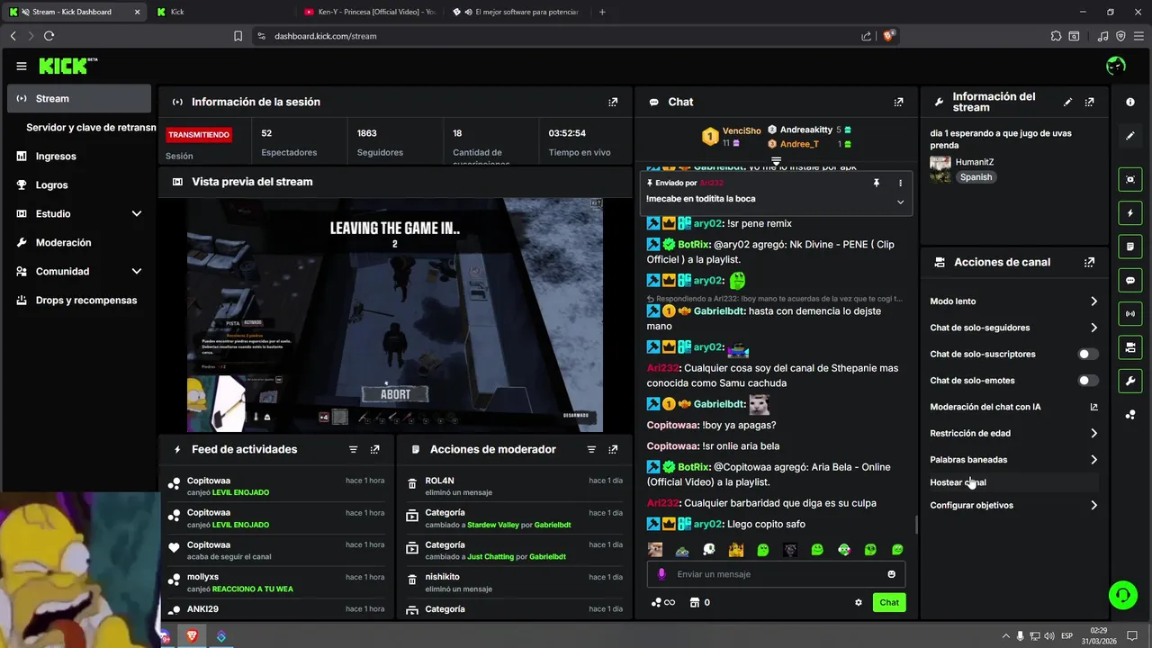Screen dimensions: 1152x648
Task: Open Moderación in the left sidebar
Action: click(79, 243)
